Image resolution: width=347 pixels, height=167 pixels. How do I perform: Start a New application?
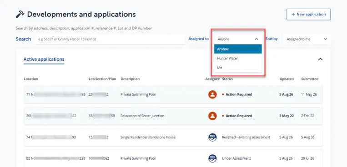308,15
